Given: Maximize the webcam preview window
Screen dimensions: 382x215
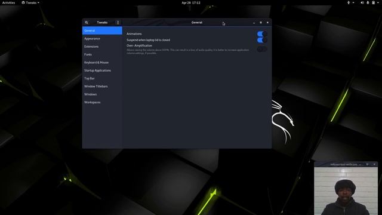Looking at the screenshot, I should (368, 164).
